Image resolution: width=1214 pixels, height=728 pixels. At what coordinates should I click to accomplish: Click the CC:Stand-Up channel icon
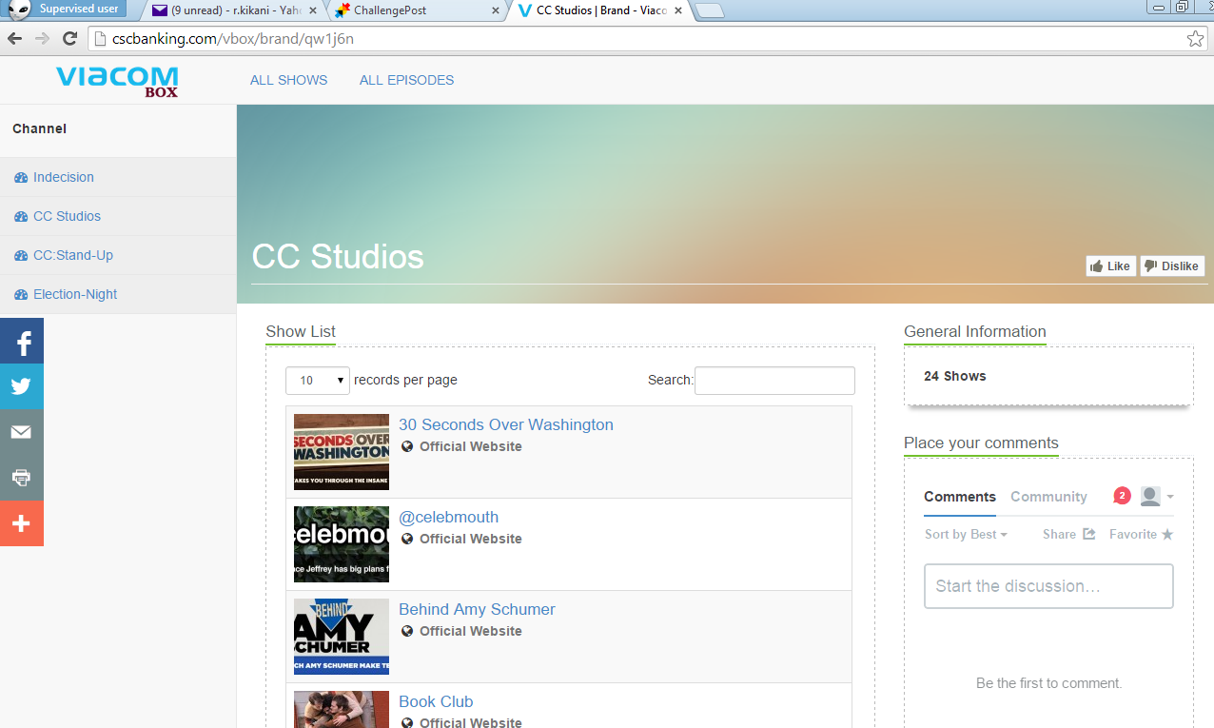(x=21, y=256)
